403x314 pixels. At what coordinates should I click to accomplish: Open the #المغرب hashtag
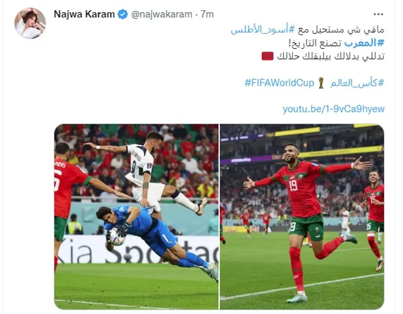(x=364, y=43)
